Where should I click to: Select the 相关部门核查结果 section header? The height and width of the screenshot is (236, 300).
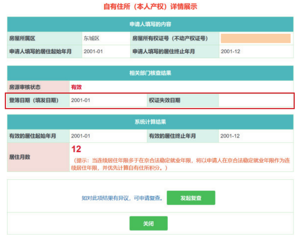point(150,73)
